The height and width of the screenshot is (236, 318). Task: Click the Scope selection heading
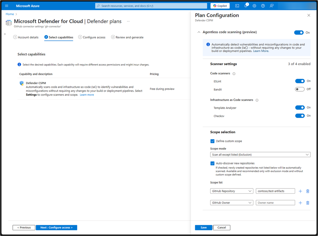tap(223, 132)
